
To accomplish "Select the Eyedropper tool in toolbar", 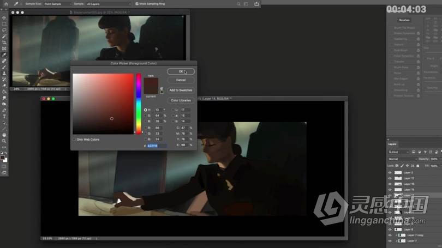I will coord(4,55).
